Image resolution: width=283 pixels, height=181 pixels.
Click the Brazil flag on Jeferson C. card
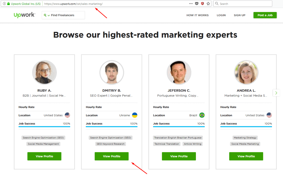(202, 115)
